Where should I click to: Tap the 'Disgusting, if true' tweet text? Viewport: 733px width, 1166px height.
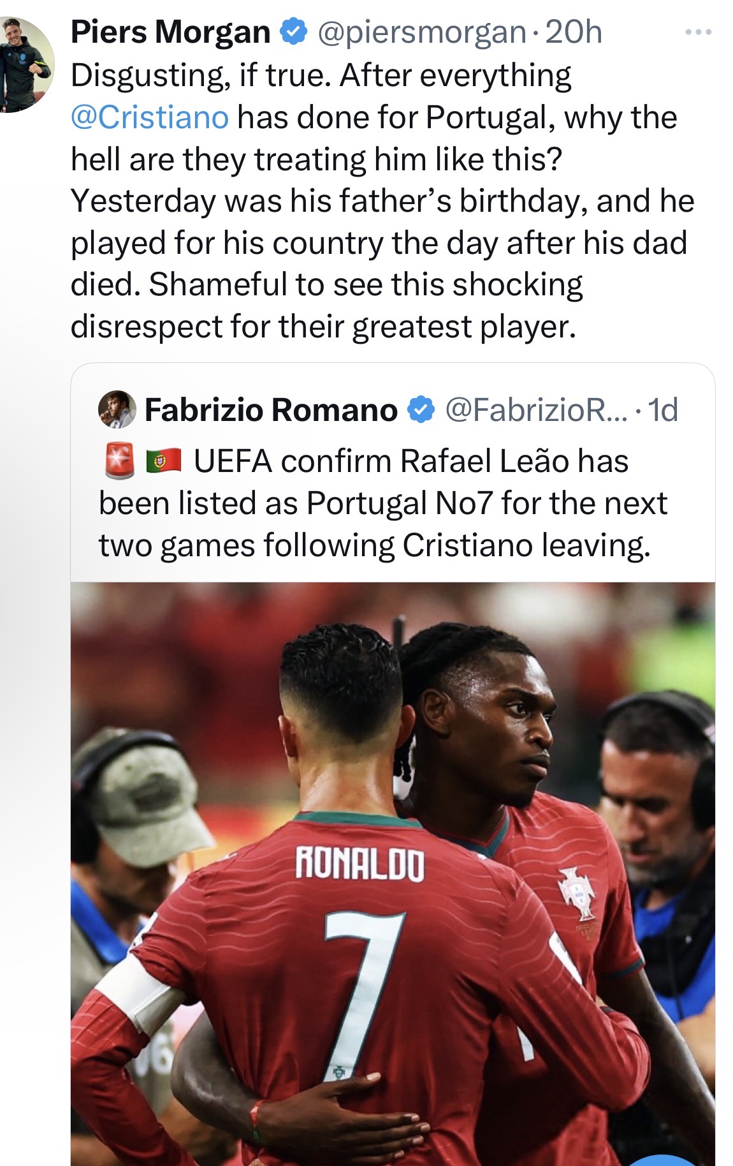coord(382,201)
